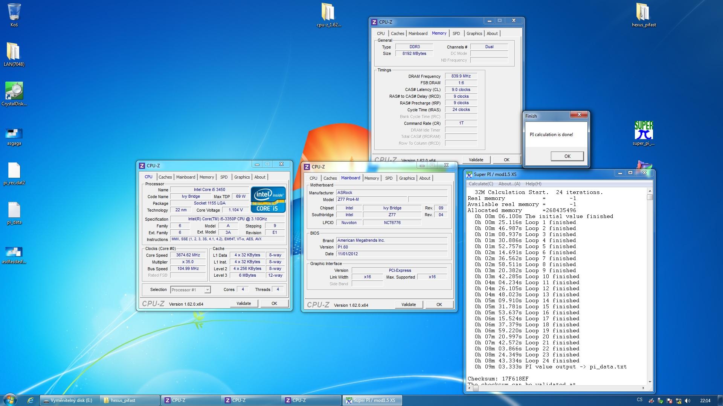Viewport: 723px width, 406px height.
Task: Open the Action Center flag tray icon
Action: click(670, 400)
